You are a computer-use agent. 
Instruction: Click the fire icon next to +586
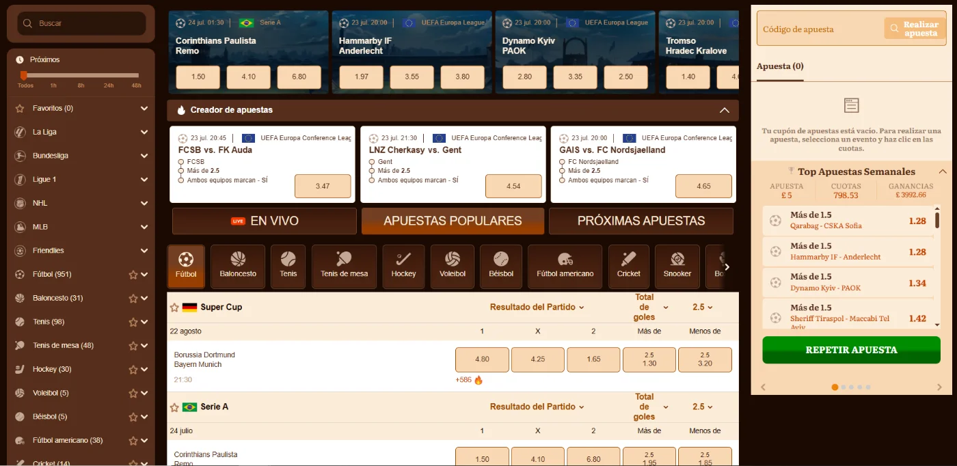478,380
